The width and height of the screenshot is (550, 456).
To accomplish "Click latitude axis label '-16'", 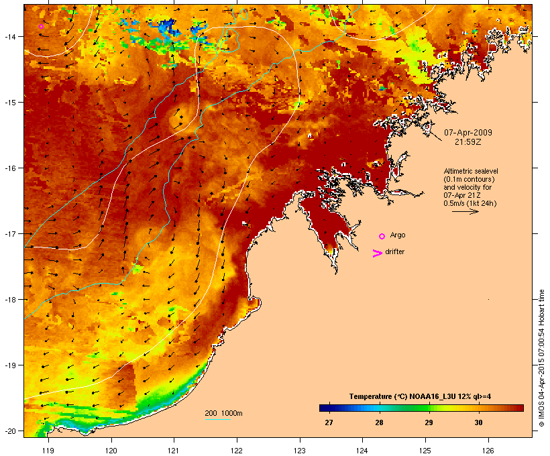I will (10, 168).
